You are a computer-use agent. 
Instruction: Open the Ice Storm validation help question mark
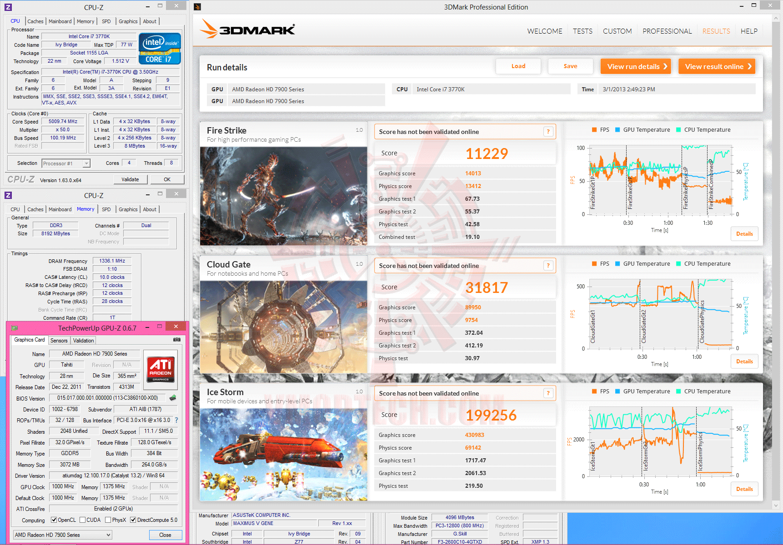[548, 393]
